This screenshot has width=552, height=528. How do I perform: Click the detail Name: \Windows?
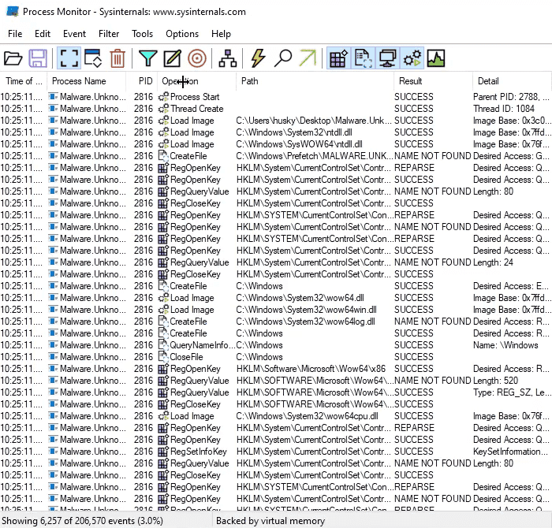coord(505,345)
